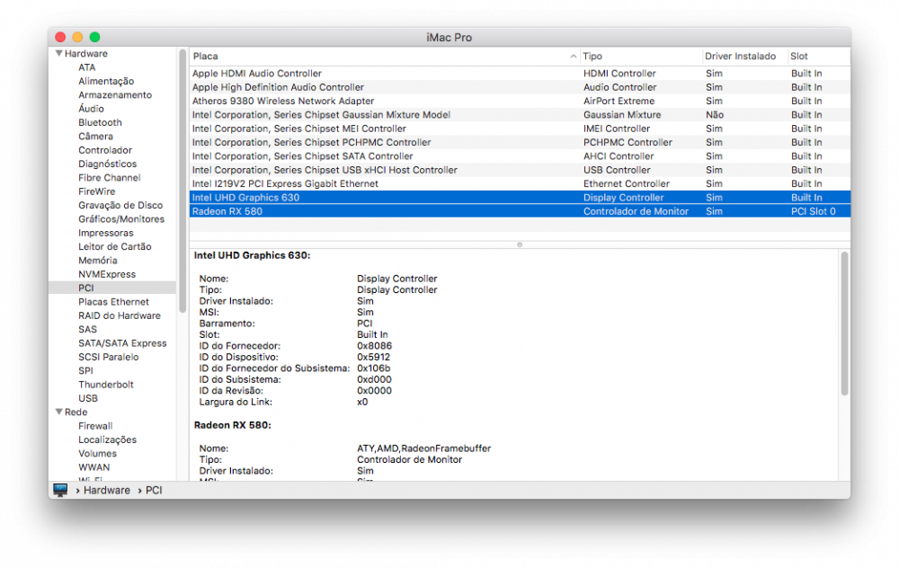
Task: Click the computer icon in the path bar
Action: coord(60,490)
